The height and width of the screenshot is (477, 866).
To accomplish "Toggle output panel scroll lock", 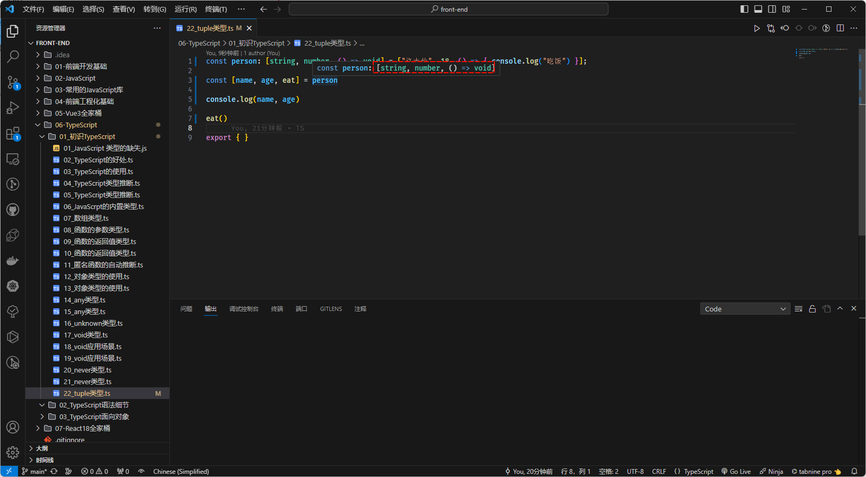I will tap(812, 309).
